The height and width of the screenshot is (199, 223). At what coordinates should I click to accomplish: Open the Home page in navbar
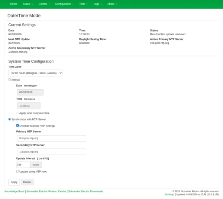point(14,4)
